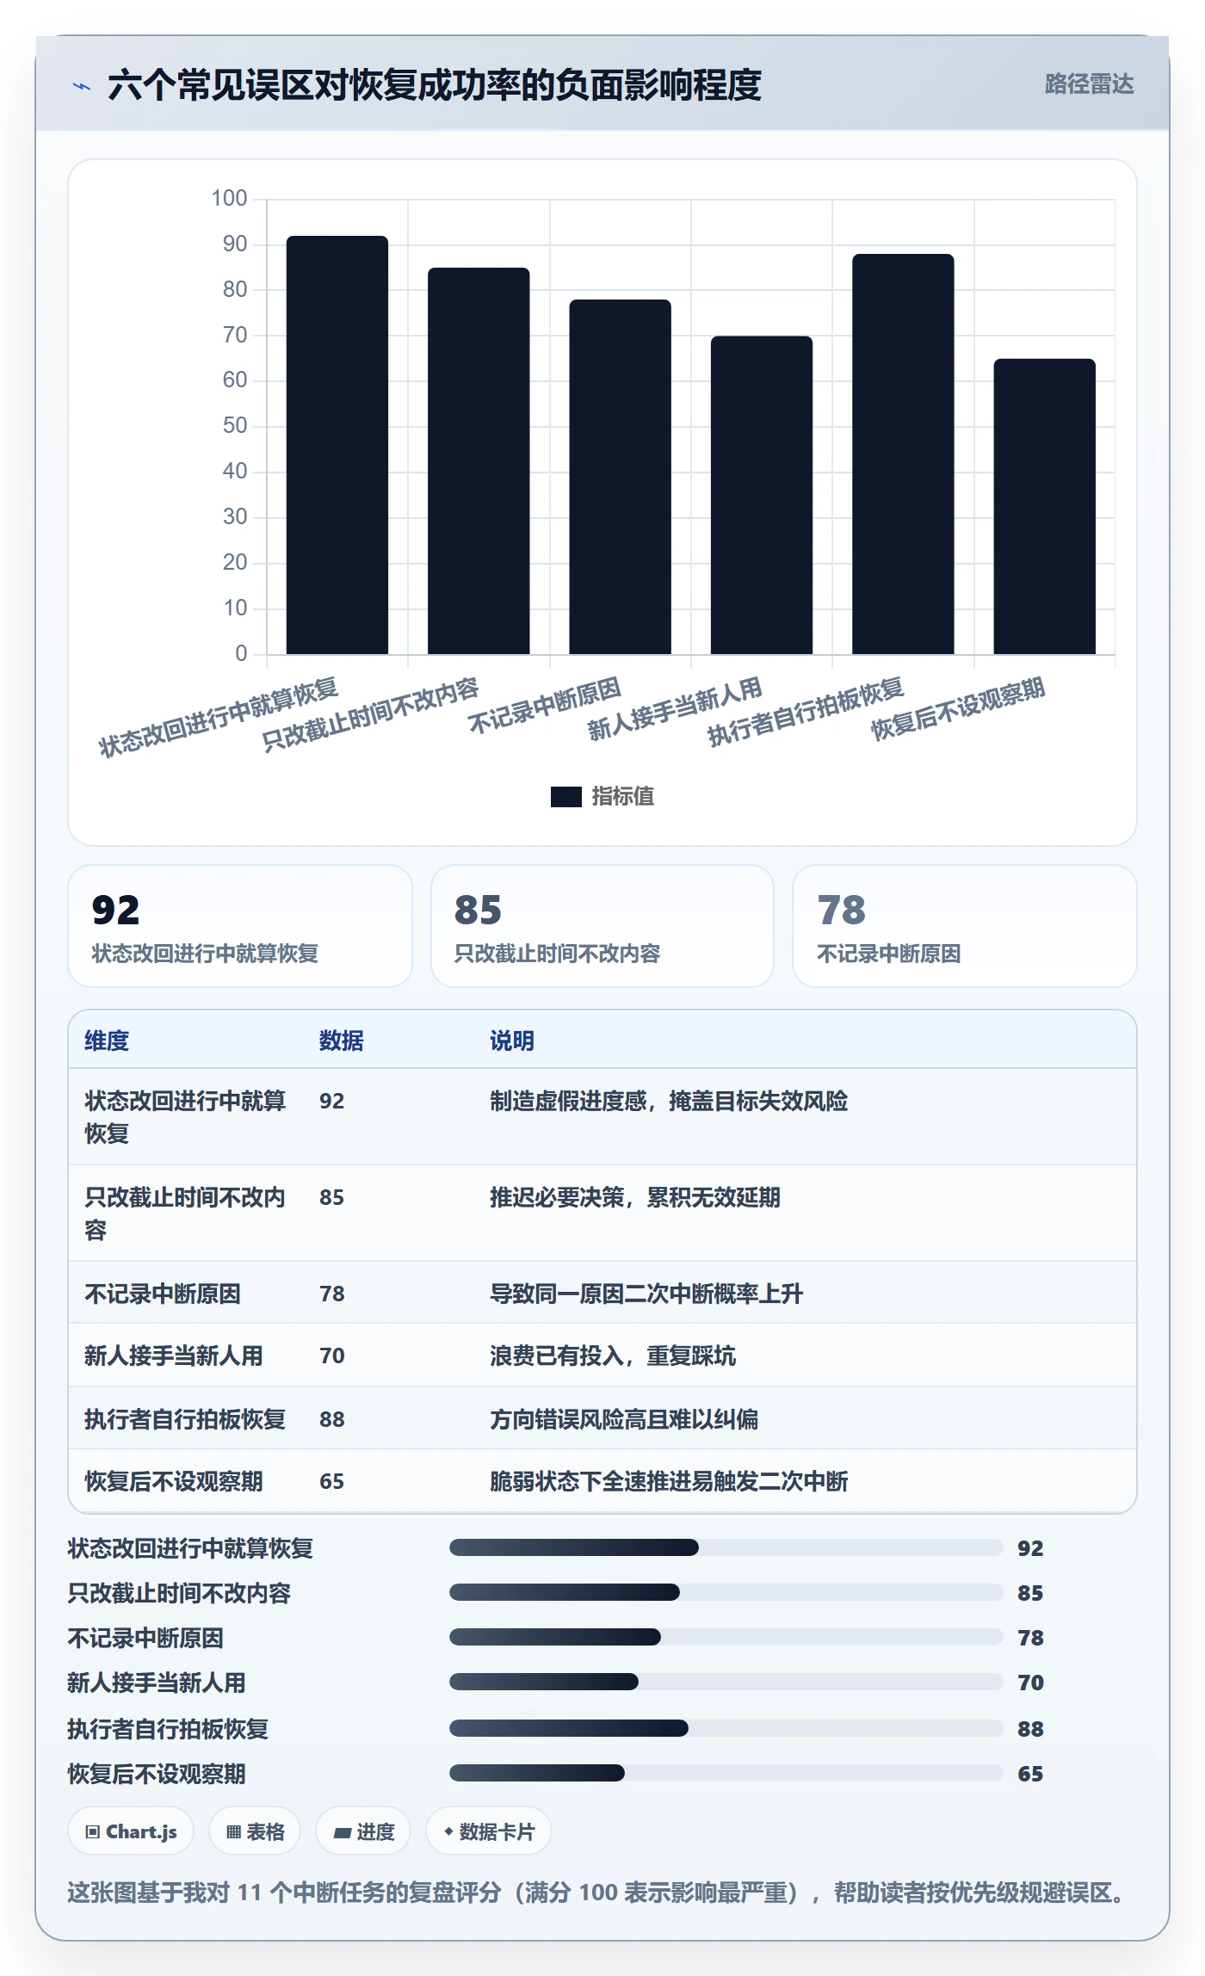
Task: Click the progress bar valued 65
Action: click(726, 1773)
